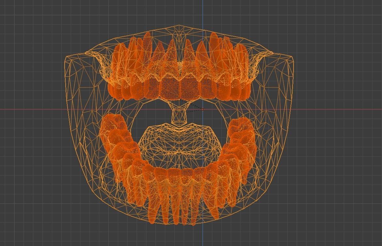Select the upper teeth row mesh

pyautogui.click(x=180, y=66)
